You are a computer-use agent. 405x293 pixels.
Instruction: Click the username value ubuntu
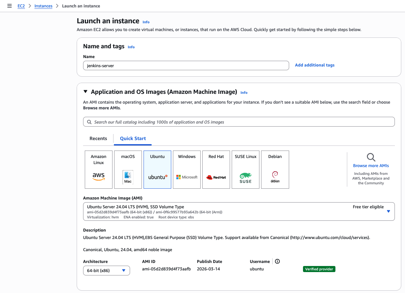point(257,269)
